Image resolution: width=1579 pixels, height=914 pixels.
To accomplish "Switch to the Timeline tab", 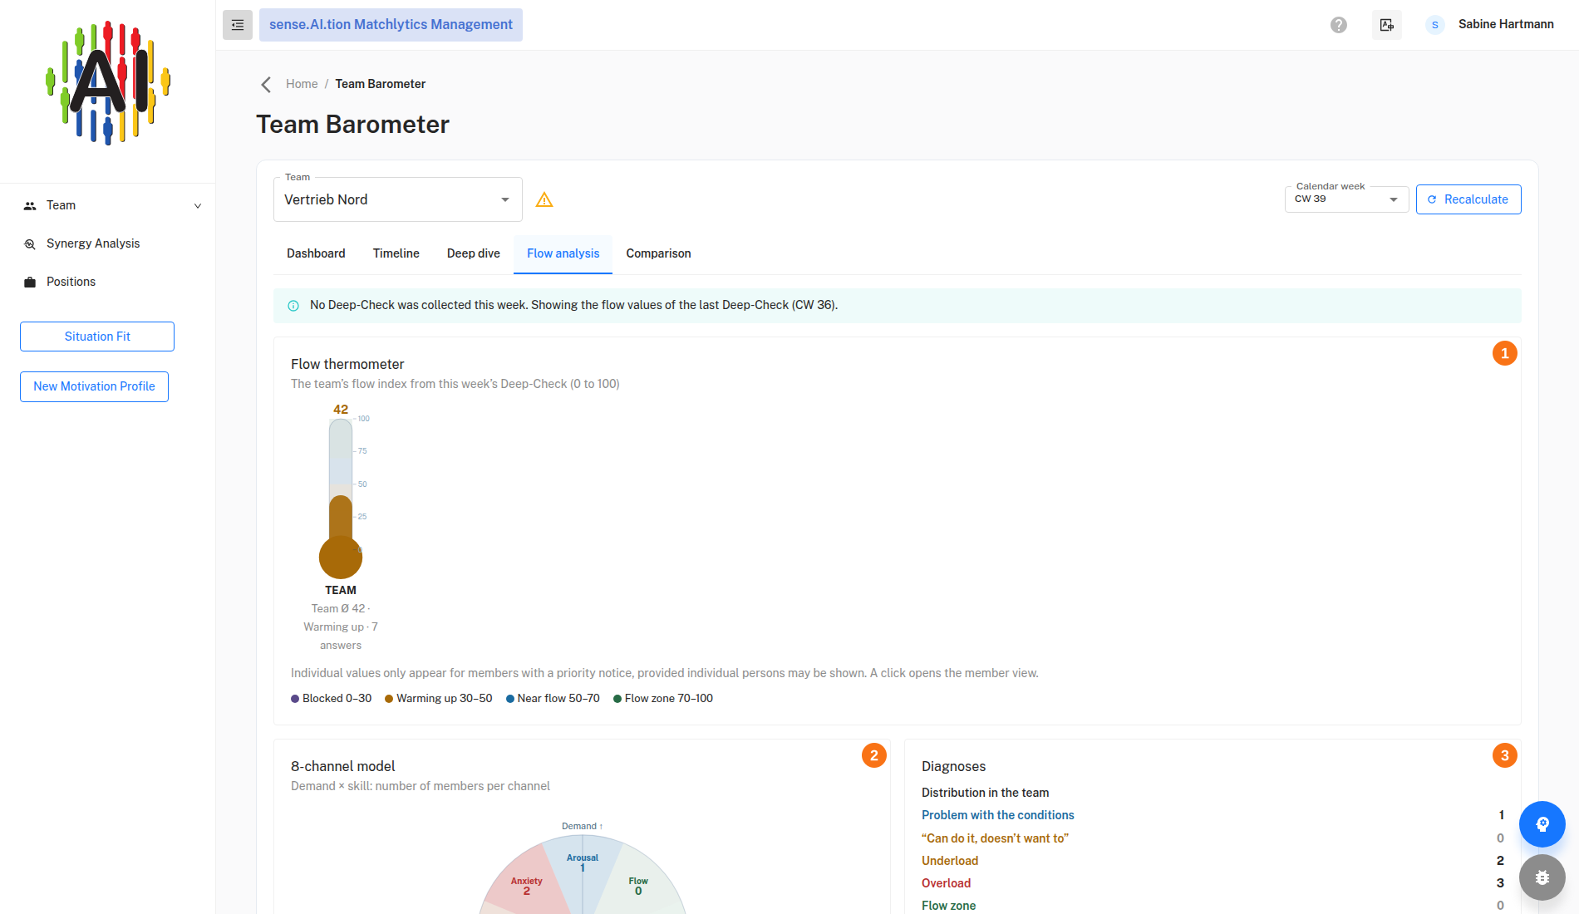I will (x=396, y=253).
